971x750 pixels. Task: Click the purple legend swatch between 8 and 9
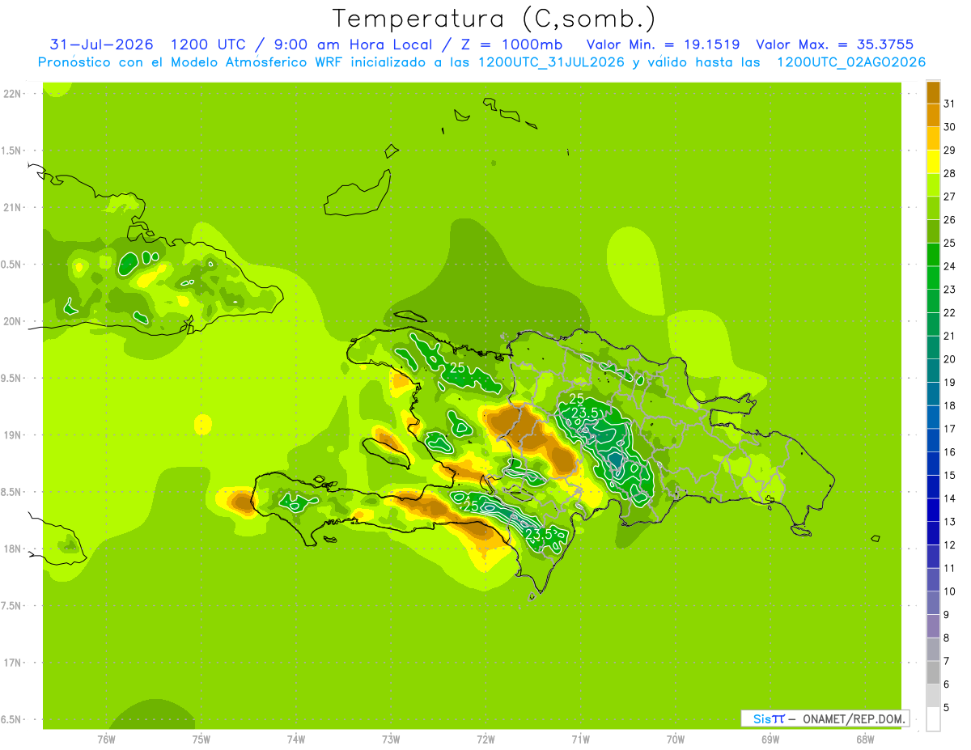(934, 626)
